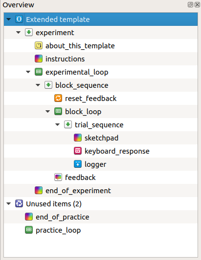Click the recycle icon of Unused items

[19, 203]
